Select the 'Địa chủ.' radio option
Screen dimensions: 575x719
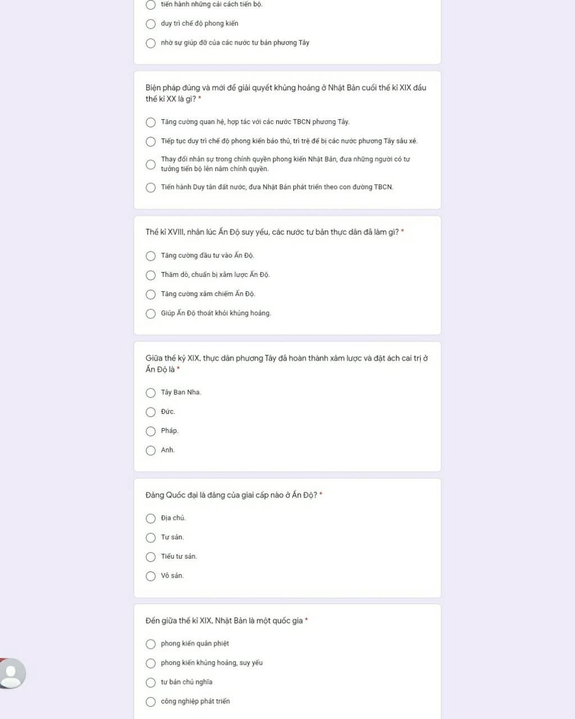150,518
